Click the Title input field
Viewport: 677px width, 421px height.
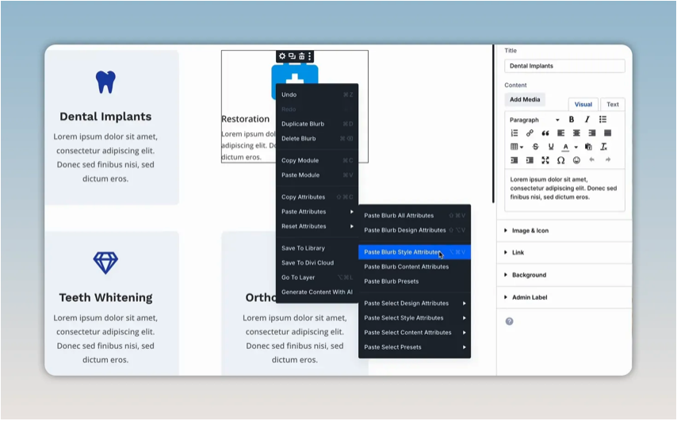(564, 66)
